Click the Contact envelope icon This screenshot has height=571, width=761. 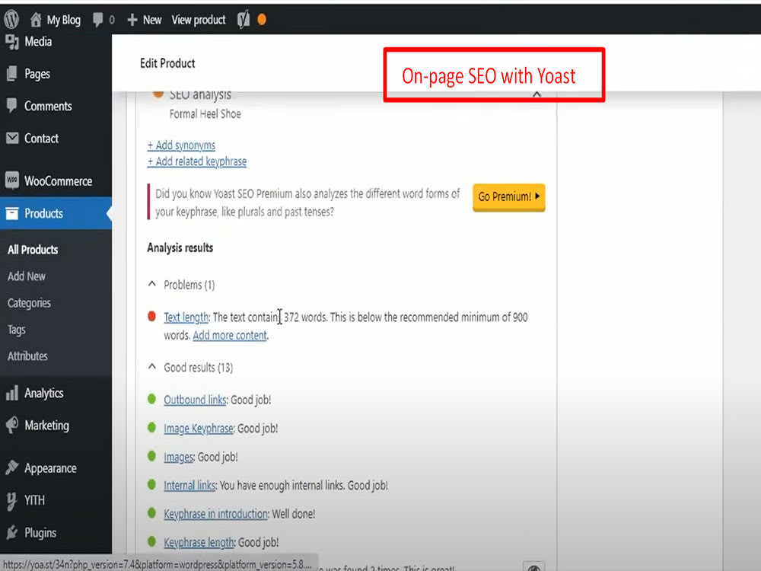coord(12,139)
